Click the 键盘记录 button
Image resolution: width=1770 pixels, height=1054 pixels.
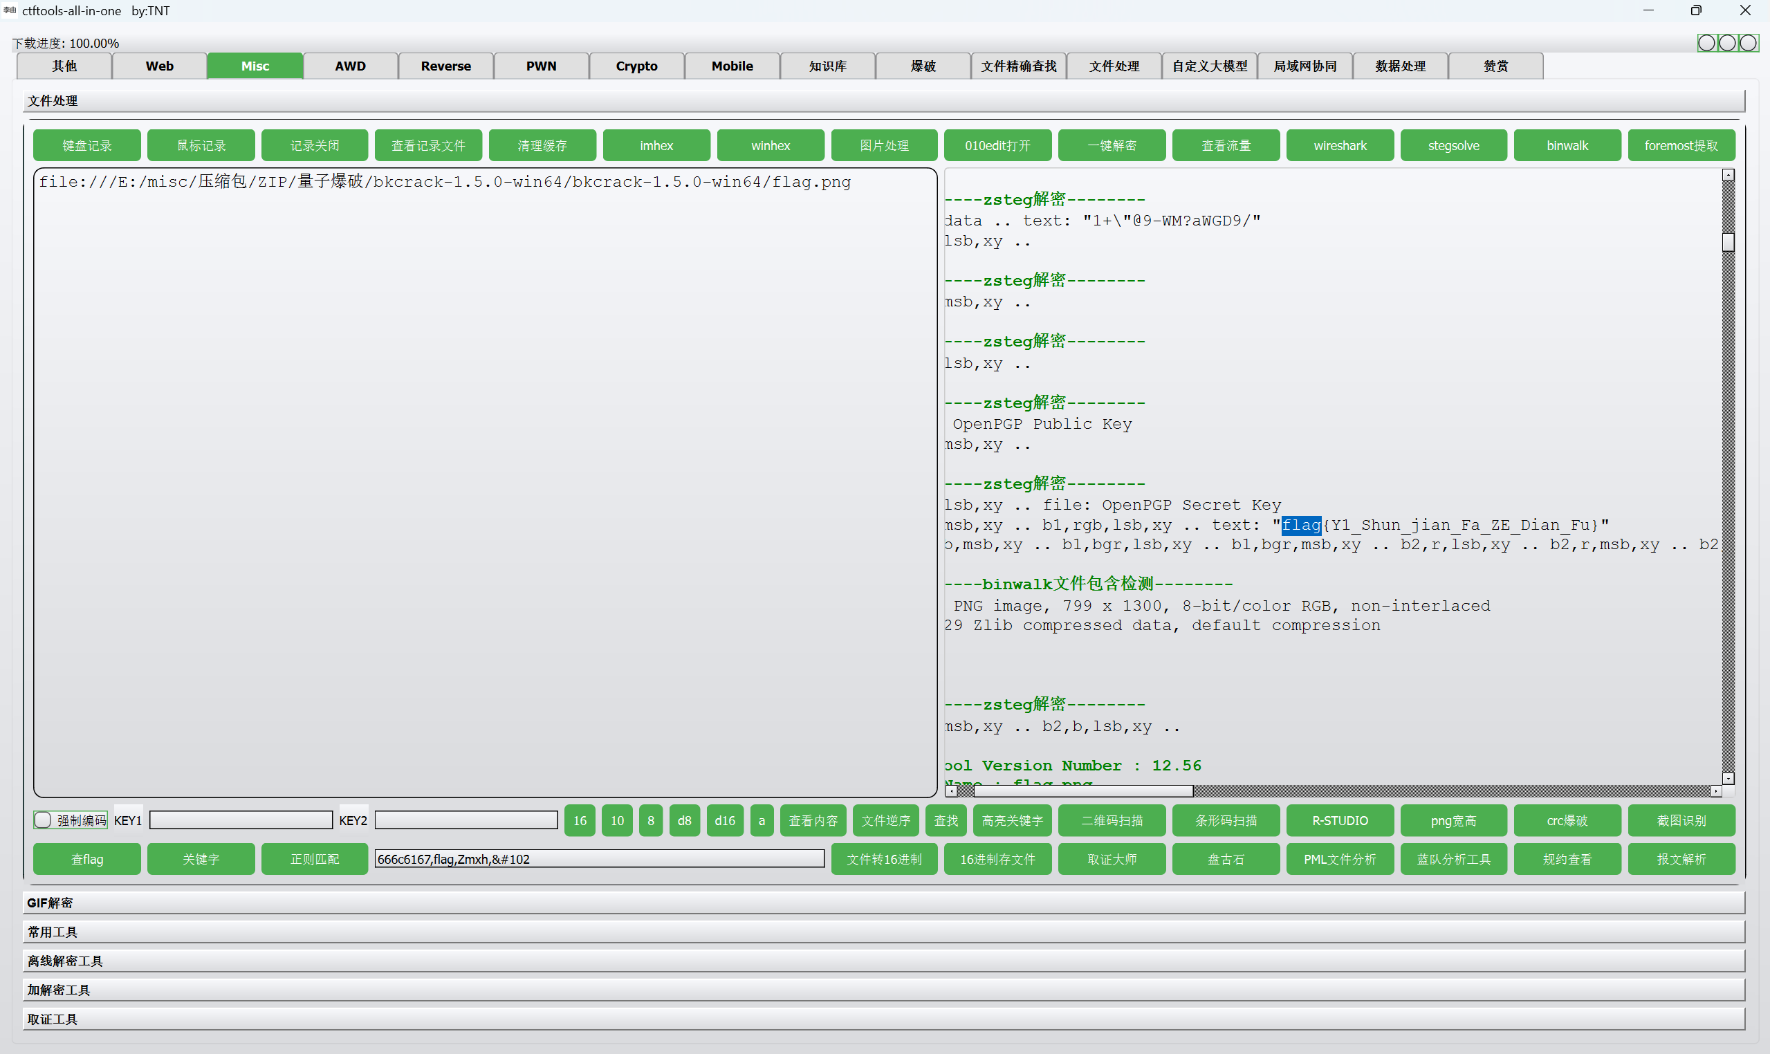click(x=86, y=146)
